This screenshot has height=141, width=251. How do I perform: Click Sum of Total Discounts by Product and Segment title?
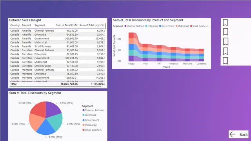point(148,20)
